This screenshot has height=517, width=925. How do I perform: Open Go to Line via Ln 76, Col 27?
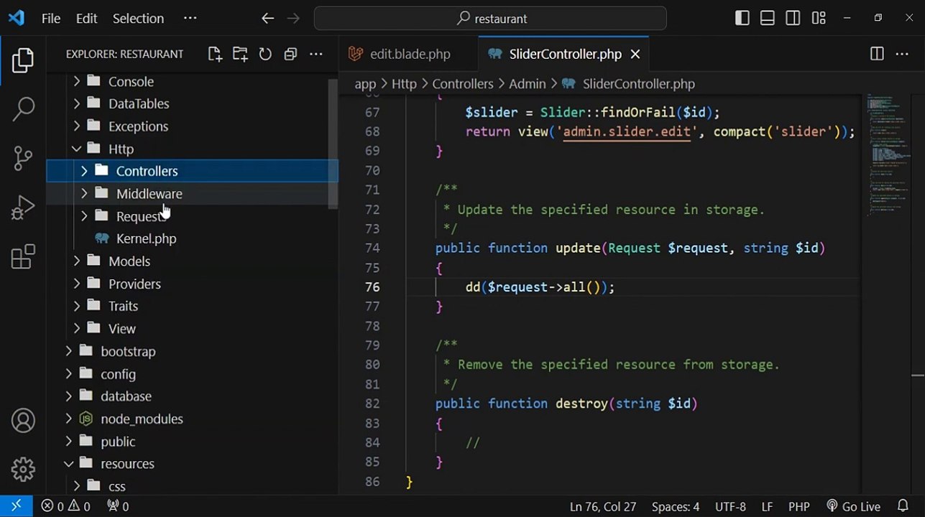pyautogui.click(x=603, y=506)
